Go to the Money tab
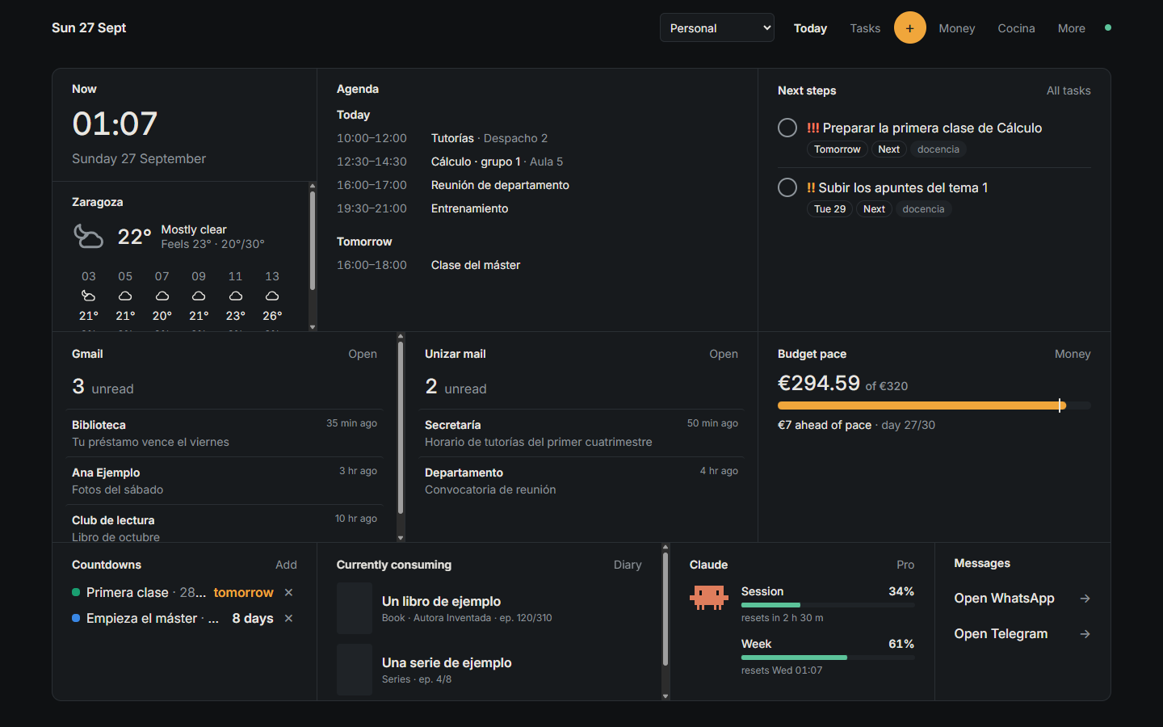 point(957,28)
